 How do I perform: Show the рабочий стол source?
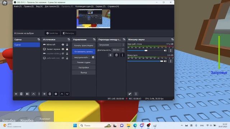click(63, 58)
